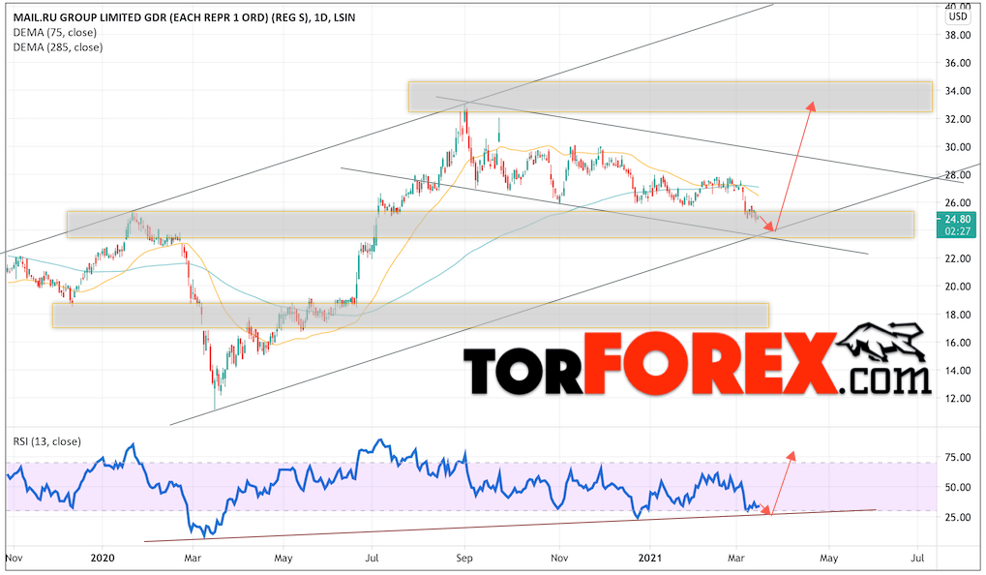This screenshot has width=986, height=575.
Task: Click the Nov label preceding 2021
Action: coord(559,558)
